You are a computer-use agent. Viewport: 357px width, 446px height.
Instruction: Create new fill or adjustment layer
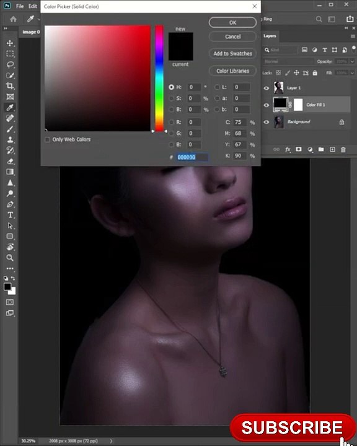[x=310, y=149]
